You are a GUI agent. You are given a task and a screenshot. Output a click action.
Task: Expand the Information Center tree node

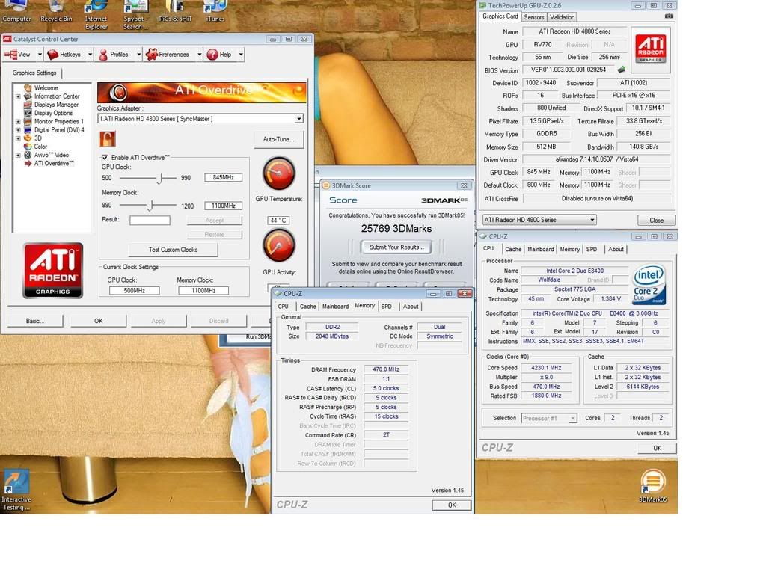[18, 96]
